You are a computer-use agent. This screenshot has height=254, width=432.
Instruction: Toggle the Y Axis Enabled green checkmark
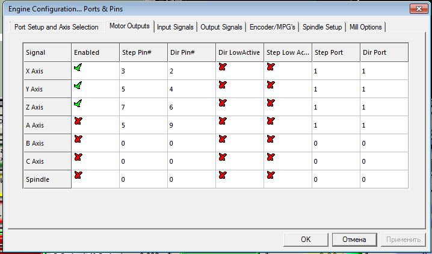tap(78, 85)
